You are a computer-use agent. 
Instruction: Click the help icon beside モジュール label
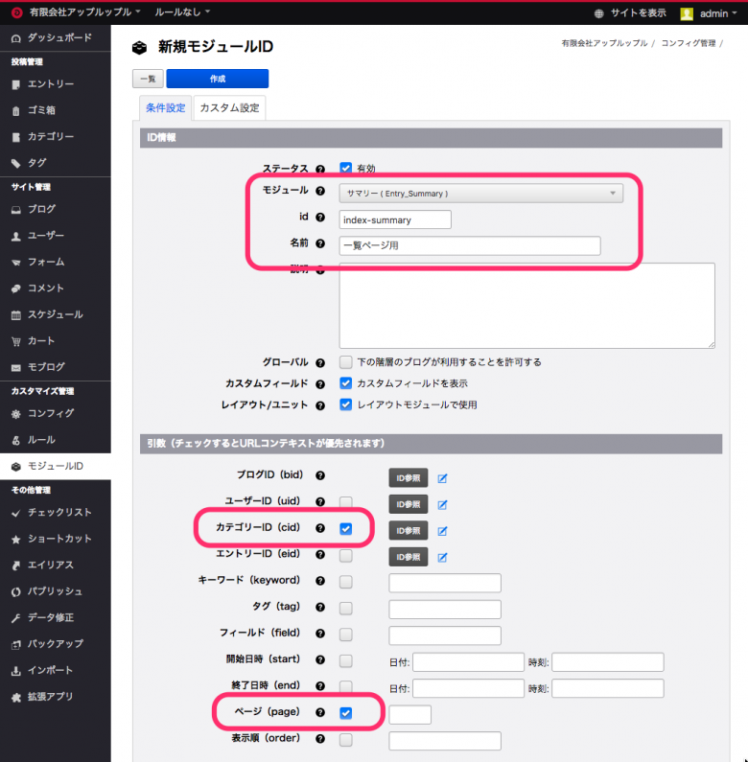320,191
